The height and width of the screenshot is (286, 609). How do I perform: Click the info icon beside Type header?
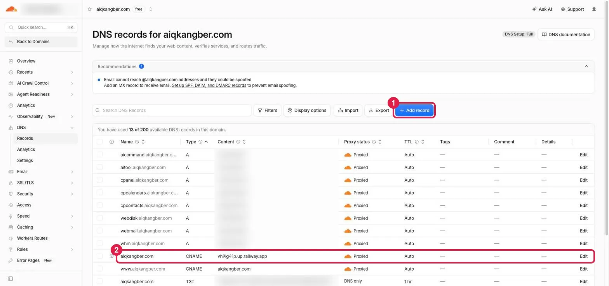pyautogui.click(x=200, y=142)
